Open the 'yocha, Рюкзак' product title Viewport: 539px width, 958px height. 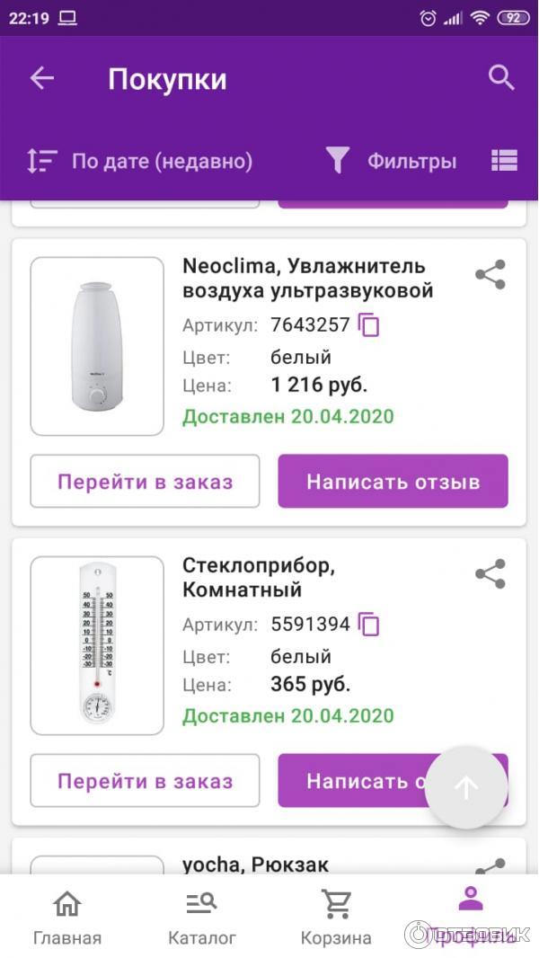[x=256, y=865]
